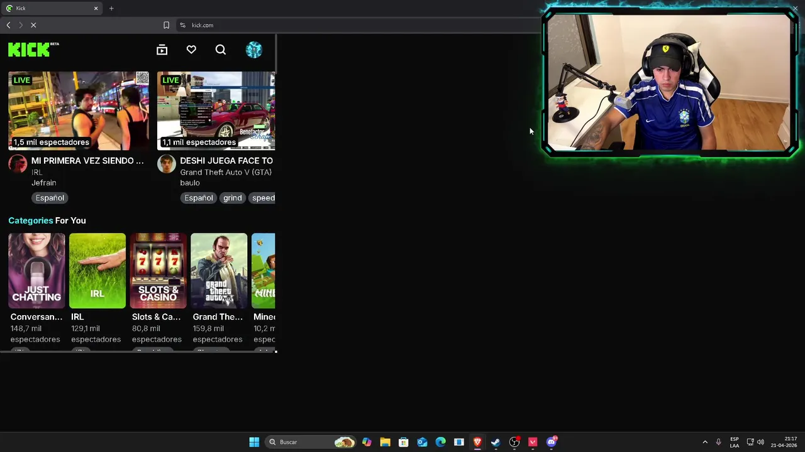Select the Kick browser tab
The height and width of the screenshot is (452, 805).
(52, 8)
